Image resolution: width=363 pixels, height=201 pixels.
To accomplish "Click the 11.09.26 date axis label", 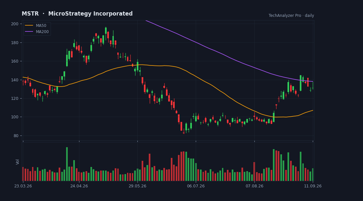I will pyautogui.click(x=313, y=186).
